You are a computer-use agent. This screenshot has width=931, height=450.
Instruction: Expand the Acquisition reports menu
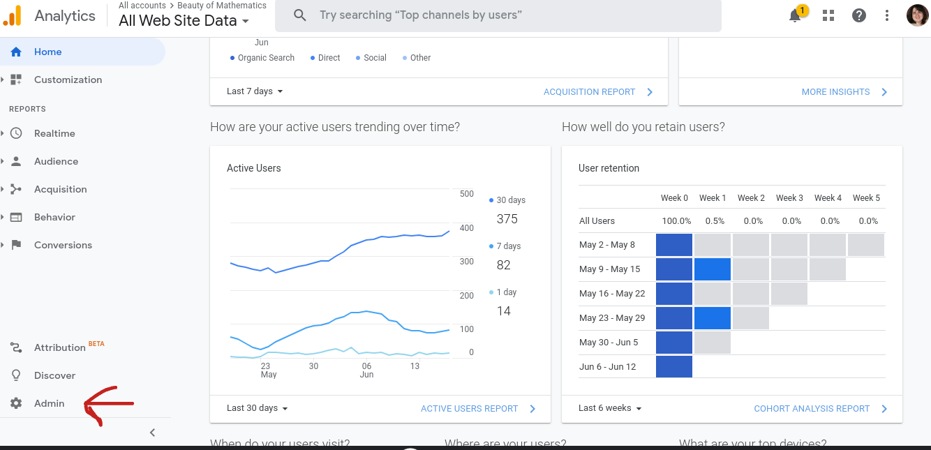60,189
